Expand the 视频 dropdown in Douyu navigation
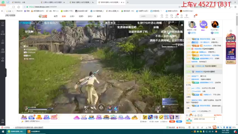The width and height of the screenshot is (238, 134). coord(81,16)
